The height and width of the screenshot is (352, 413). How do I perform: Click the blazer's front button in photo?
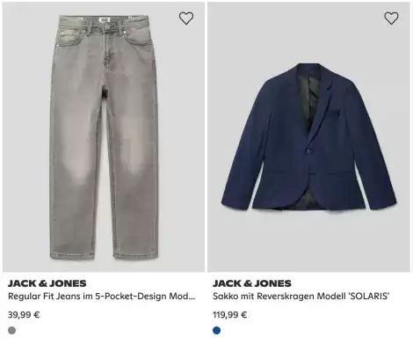[308, 151]
